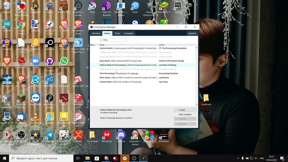Select the R for Processing row
The image size is (288, 162).
coord(142,73)
